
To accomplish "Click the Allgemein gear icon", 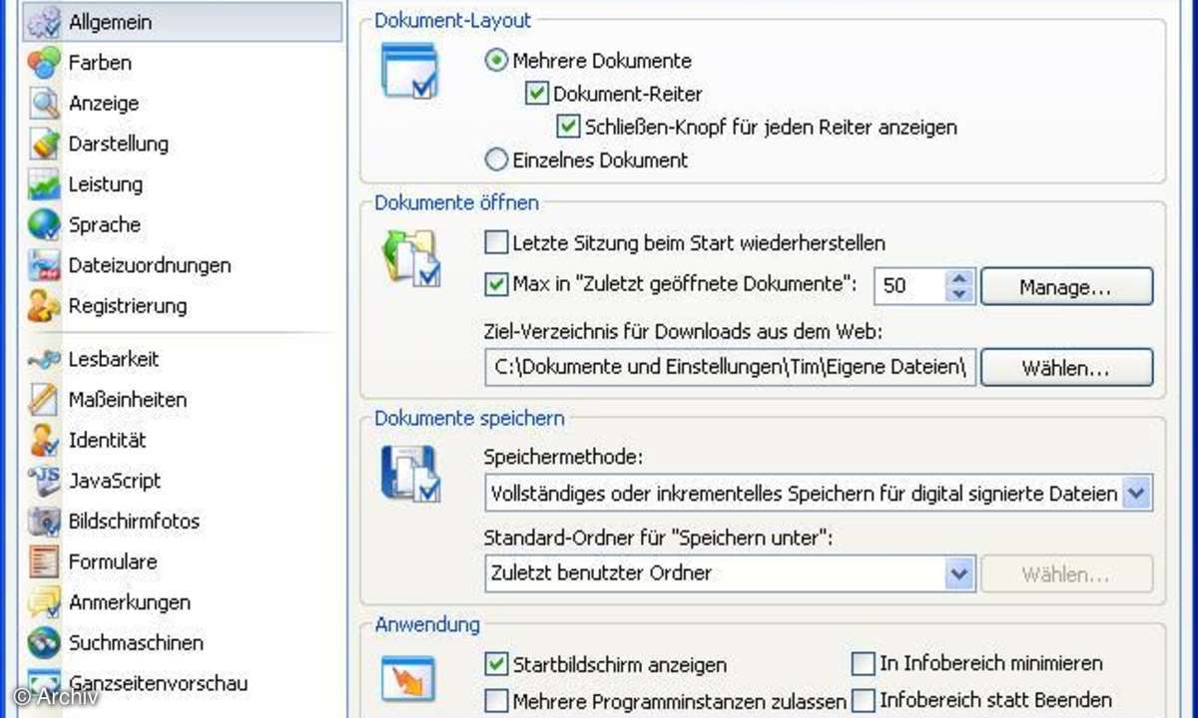I will coord(44,22).
